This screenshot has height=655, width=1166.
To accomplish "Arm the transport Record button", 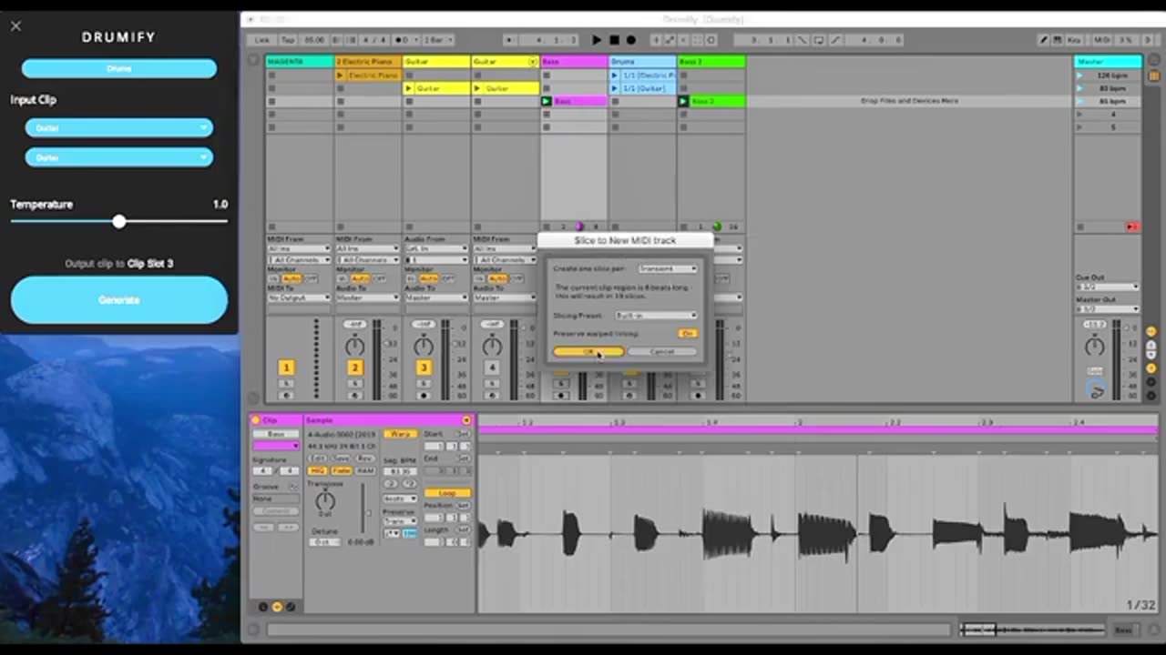I will coord(630,40).
